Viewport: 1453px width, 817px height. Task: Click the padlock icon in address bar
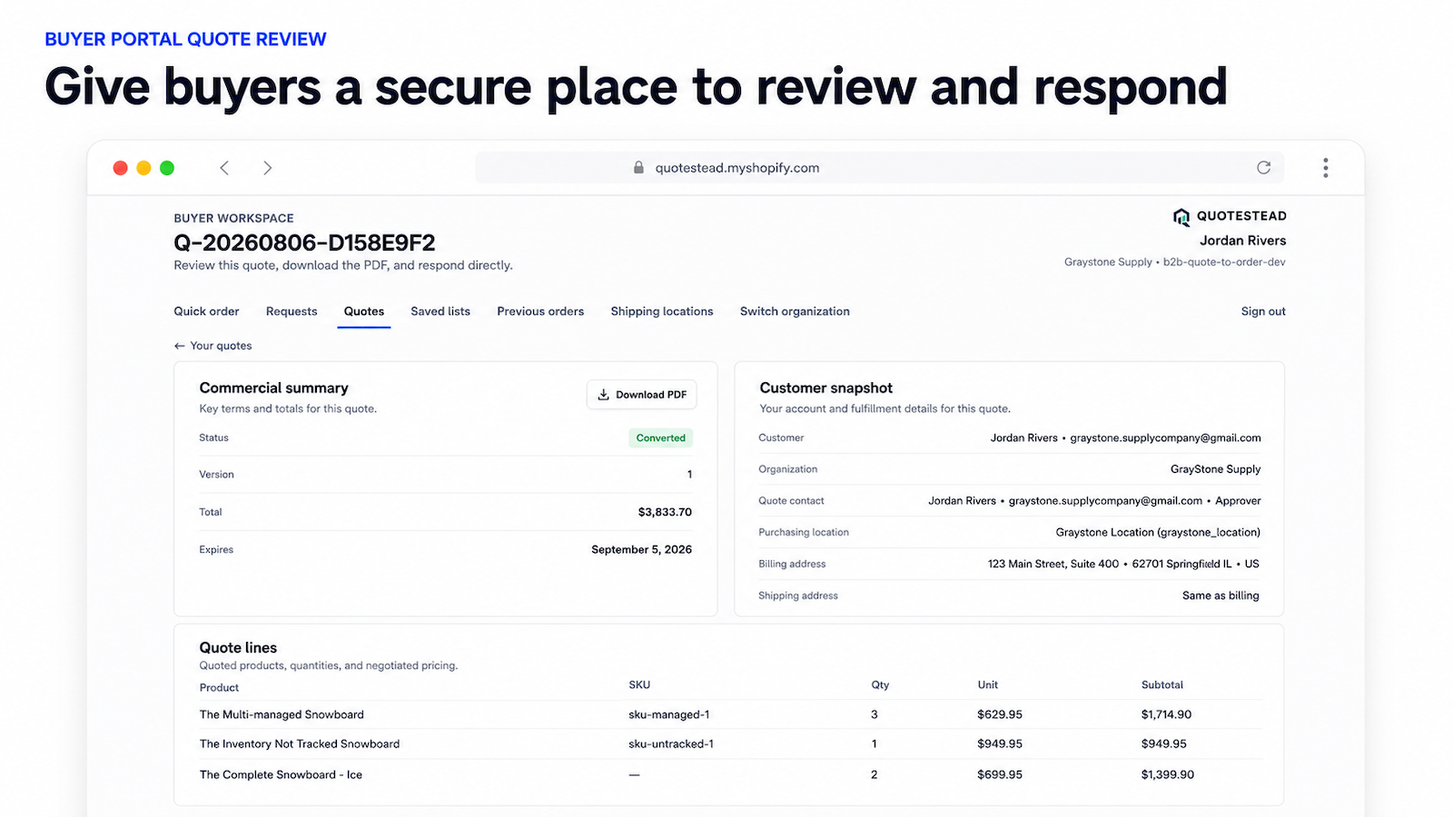(x=638, y=168)
